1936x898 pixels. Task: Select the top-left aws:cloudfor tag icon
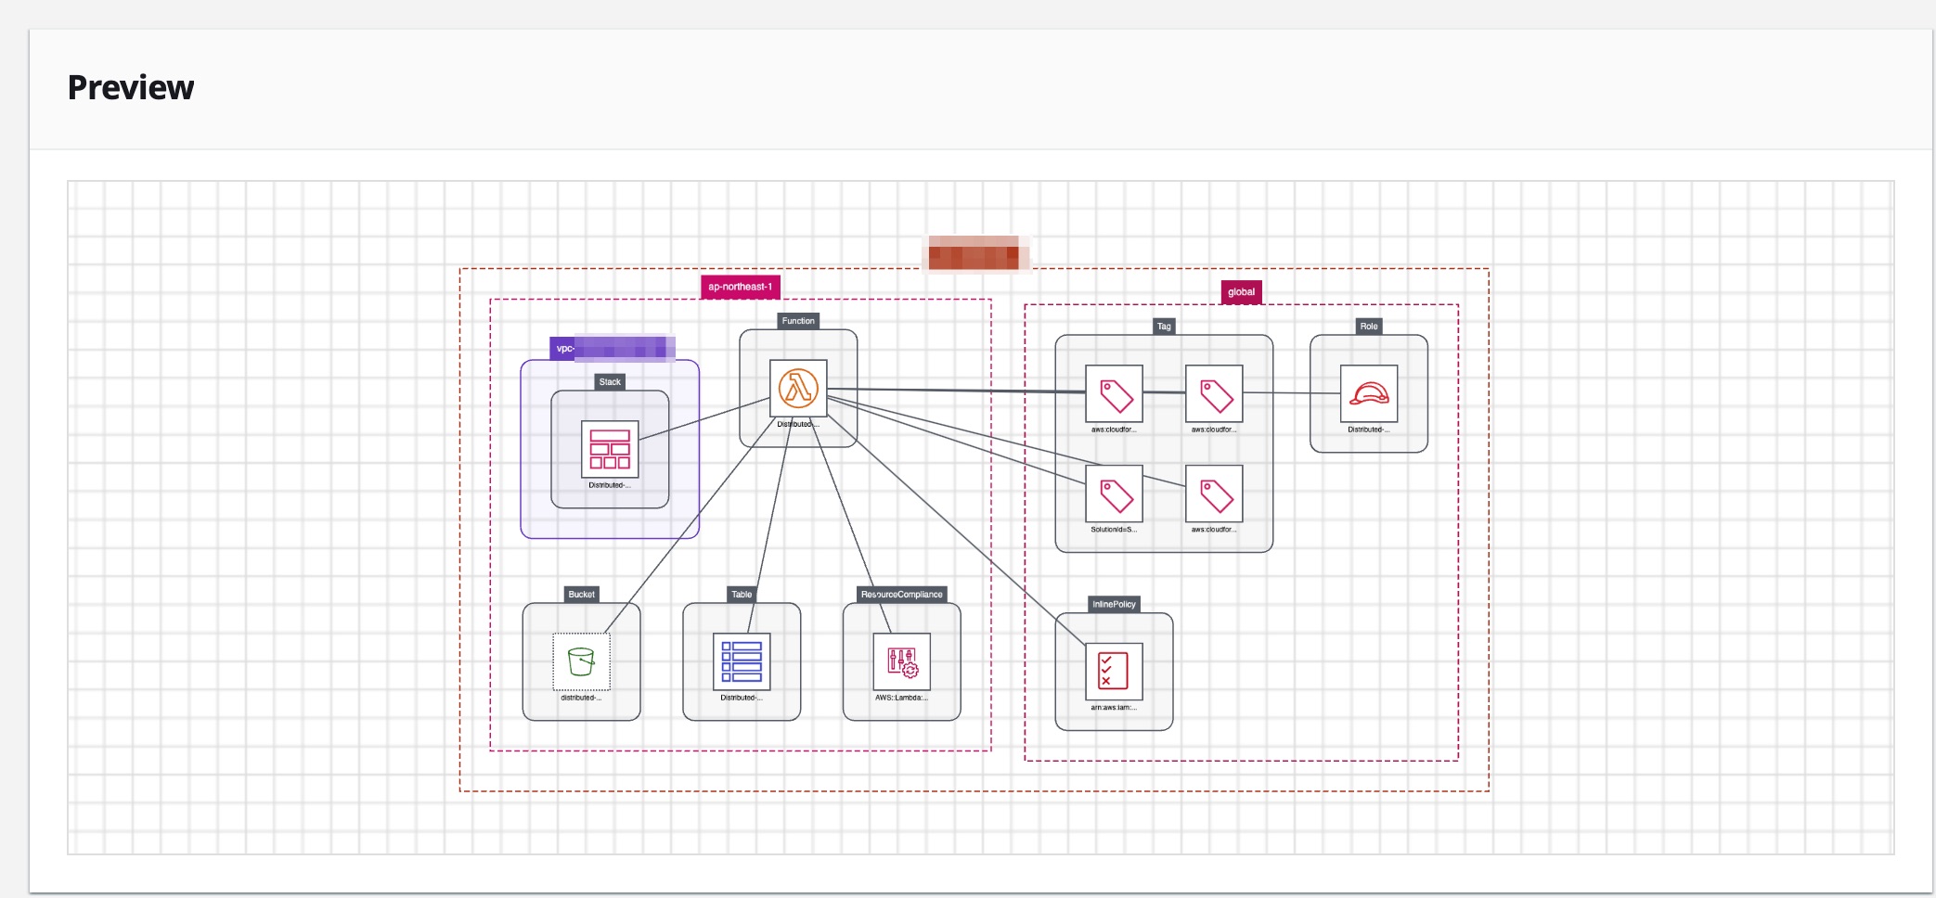click(1113, 394)
